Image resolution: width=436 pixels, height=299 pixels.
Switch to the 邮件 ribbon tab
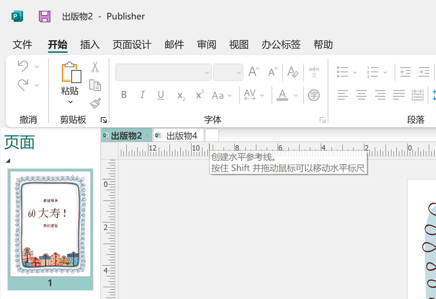click(175, 45)
